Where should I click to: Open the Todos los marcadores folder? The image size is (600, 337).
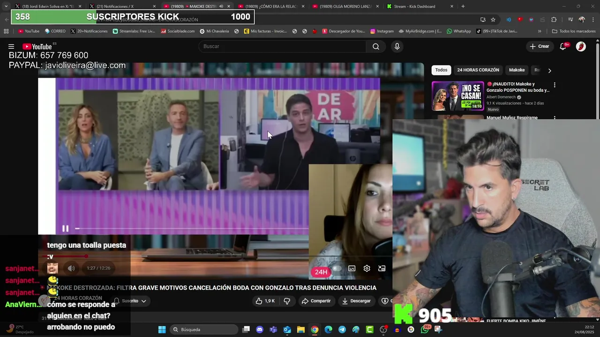click(573, 31)
